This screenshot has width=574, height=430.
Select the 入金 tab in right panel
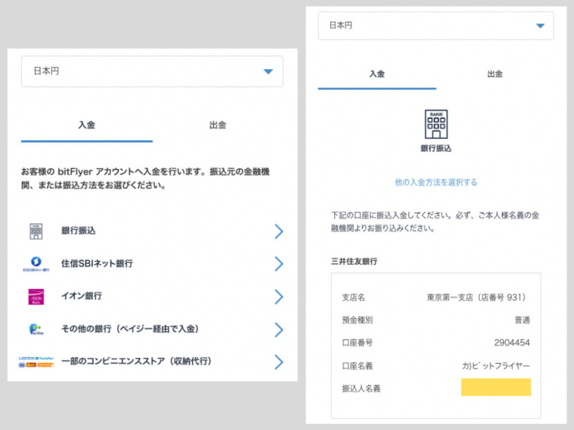pyautogui.click(x=377, y=74)
